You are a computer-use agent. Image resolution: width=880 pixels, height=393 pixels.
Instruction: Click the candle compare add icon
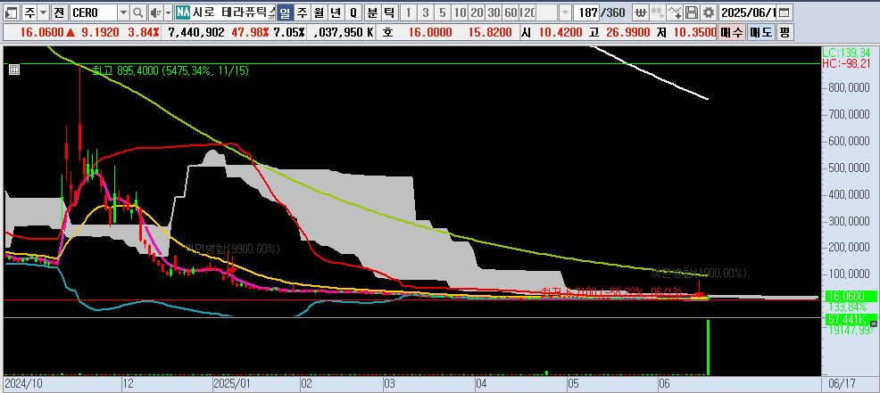pyautogui.click(x=658, y=12)
